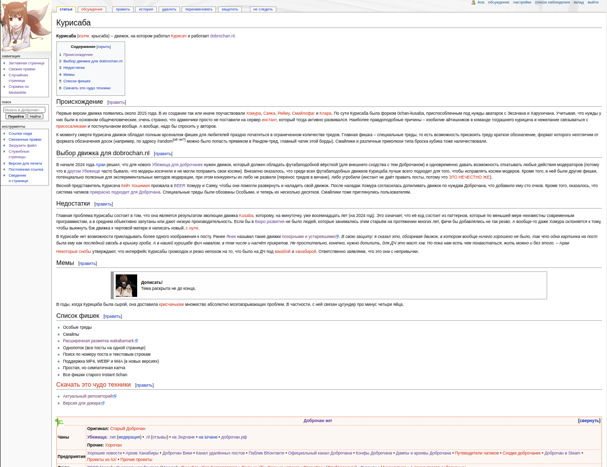Open the Курисач link in the intro sentence
Viewport: 607px width, 467px height.
coord(179,36)
